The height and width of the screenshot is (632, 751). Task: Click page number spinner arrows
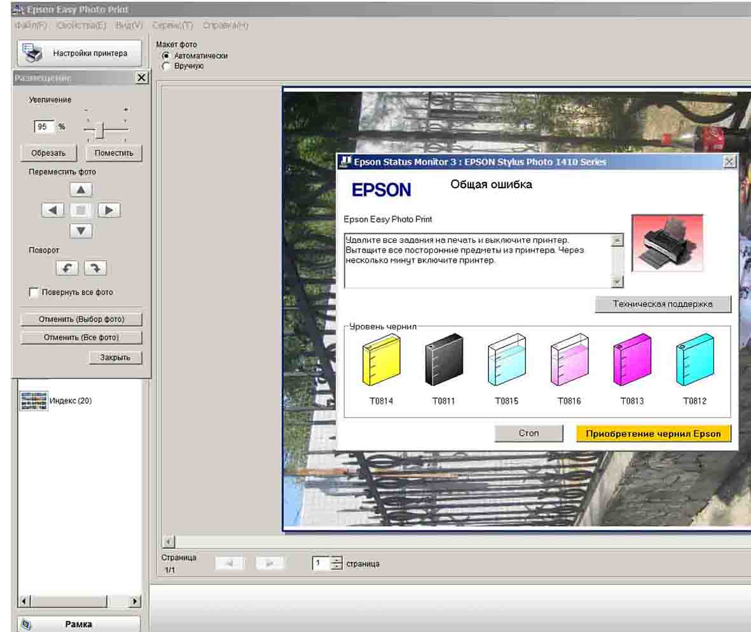[x=336, y=563]
